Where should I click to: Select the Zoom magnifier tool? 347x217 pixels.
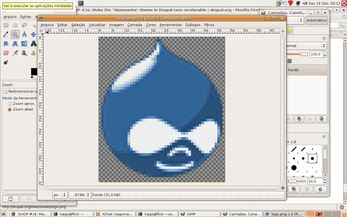coord(15,34)
